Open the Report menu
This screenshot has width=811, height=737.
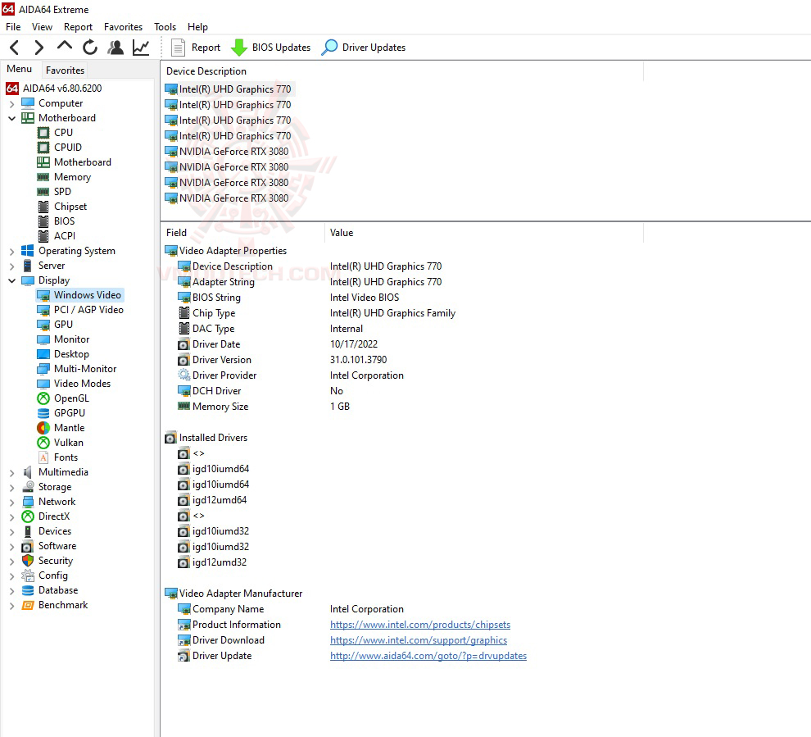(x=78, y=27)
